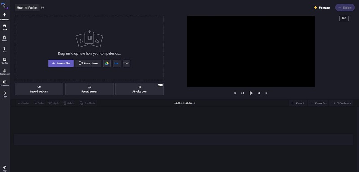The height and width of the screenshot is (172, 359).
Task: Click the sync status icon beside title
Action: tap(43, 8)
